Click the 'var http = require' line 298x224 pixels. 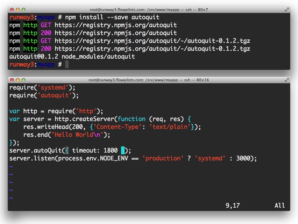pyautogui.click(x=56, y=111)
